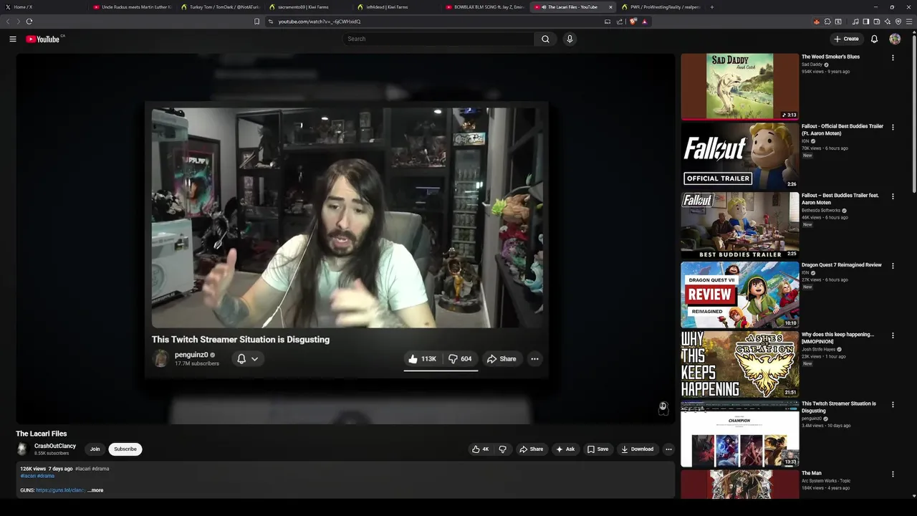Switch to PWR / ProWrestlingReality tab
This screenshot has height=516, width=917.
tap(661, 7)
